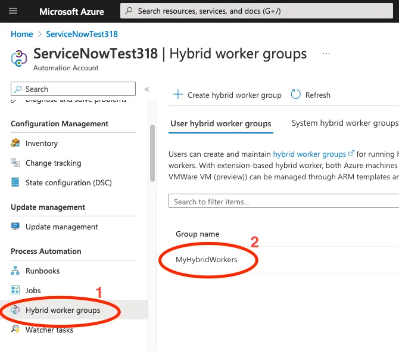
Task: Open ServiceNowTest318 breadcrumb link
Action: [82, 34]
